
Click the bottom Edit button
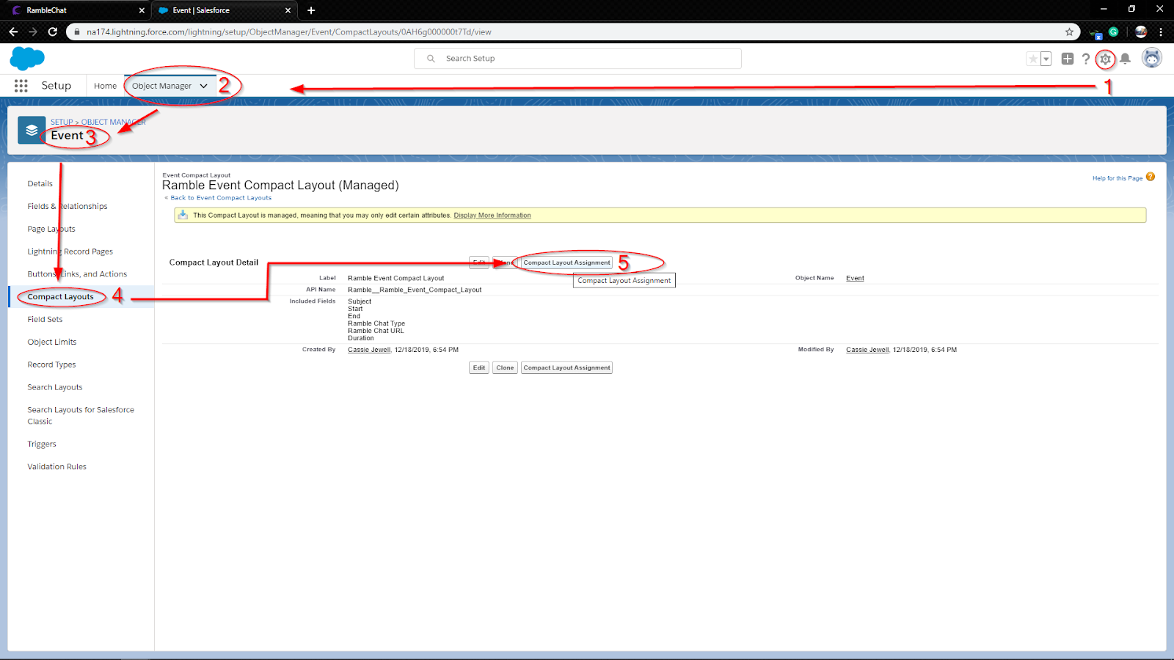pos(479,367)
